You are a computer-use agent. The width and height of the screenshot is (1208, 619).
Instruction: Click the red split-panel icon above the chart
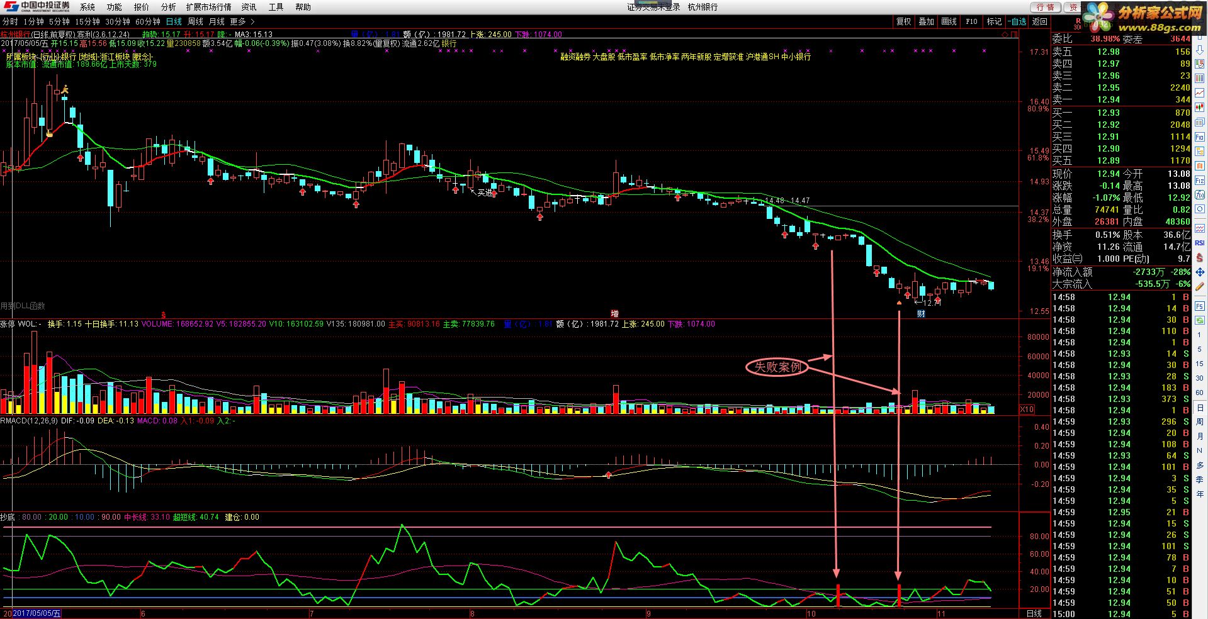(x=1014, y=35)
